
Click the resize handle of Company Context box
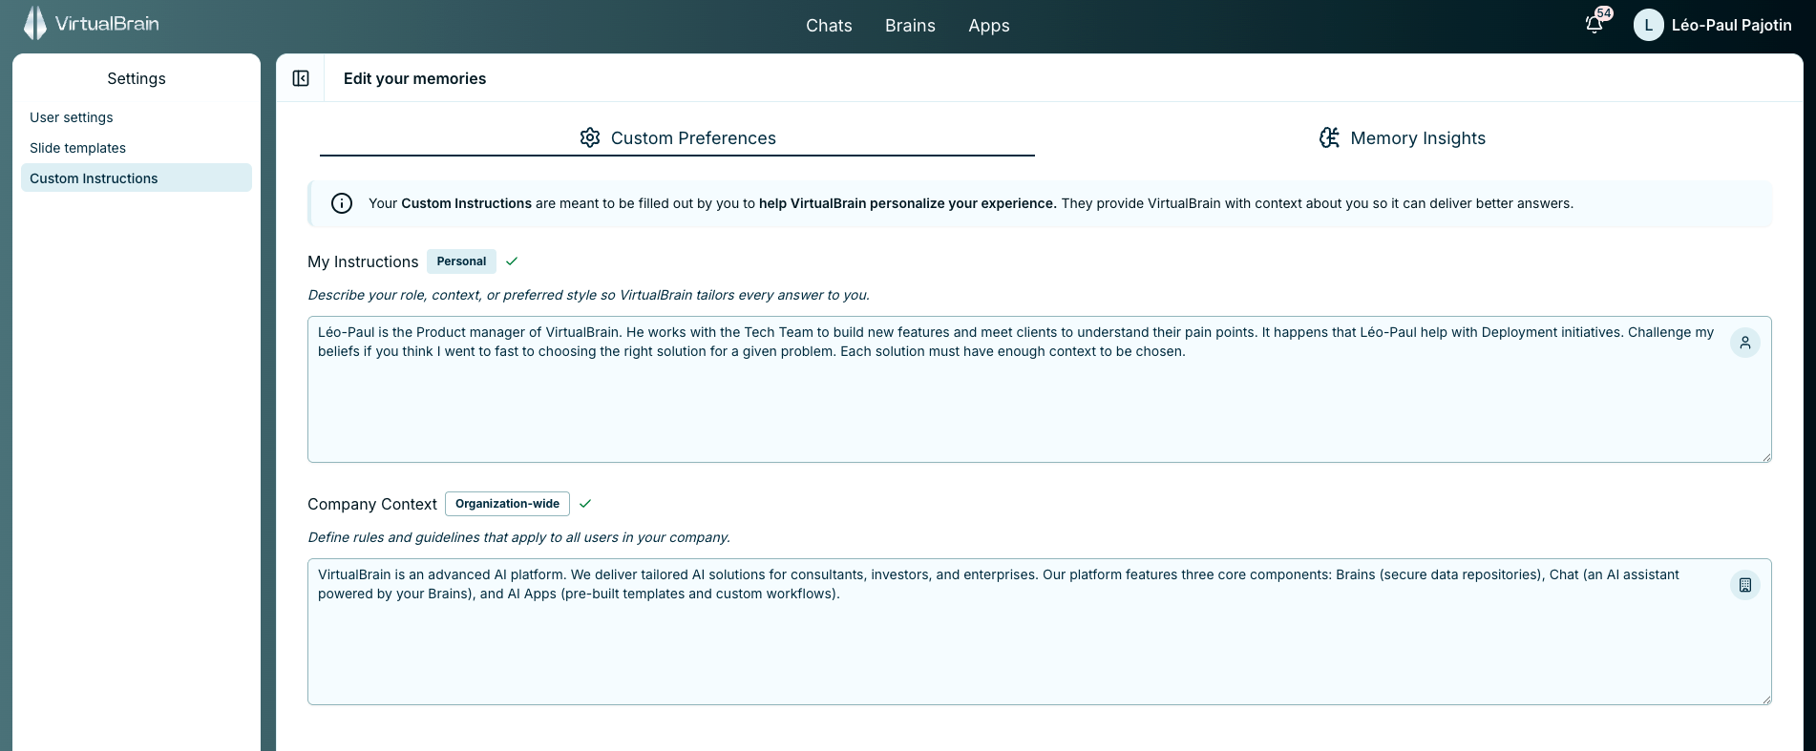(1766, 699)
